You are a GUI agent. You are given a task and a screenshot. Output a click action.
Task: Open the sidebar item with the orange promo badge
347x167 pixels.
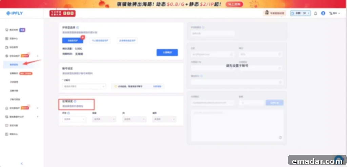click(x=21, y=73)
